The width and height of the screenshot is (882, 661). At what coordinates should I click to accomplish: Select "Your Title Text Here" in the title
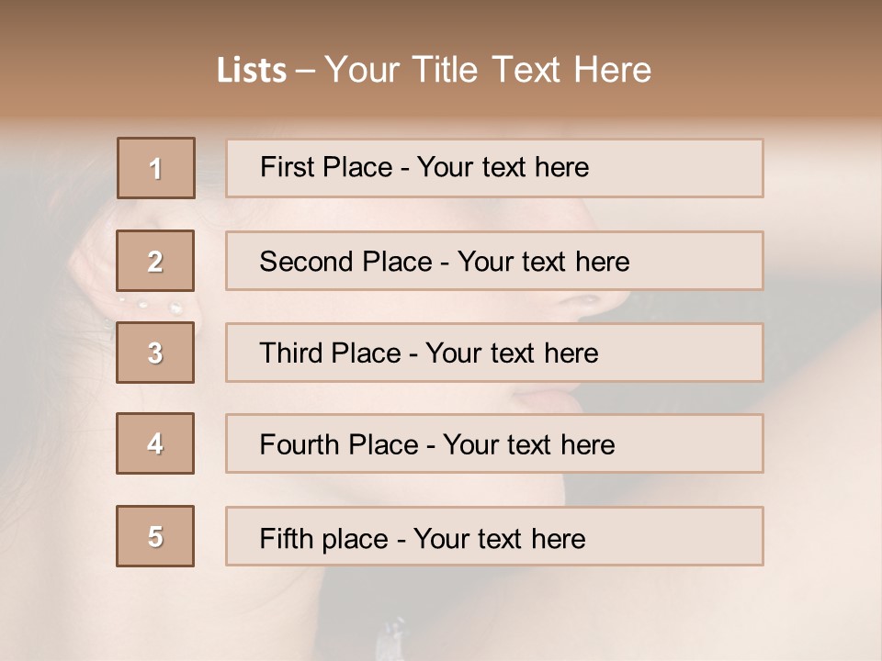[488, 70]
